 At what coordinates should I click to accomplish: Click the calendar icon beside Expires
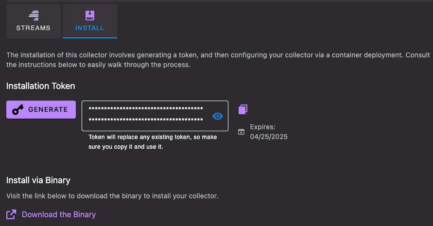(x=242, y=132)
